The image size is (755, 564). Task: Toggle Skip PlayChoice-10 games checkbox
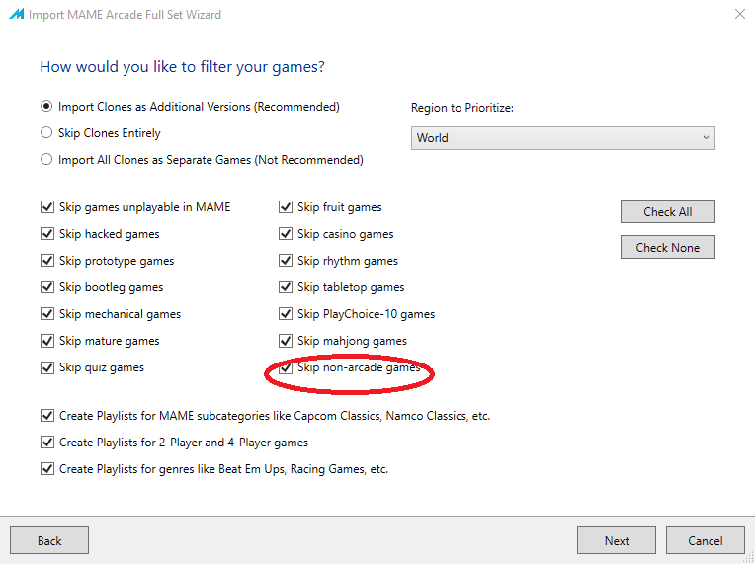(286, 314)
